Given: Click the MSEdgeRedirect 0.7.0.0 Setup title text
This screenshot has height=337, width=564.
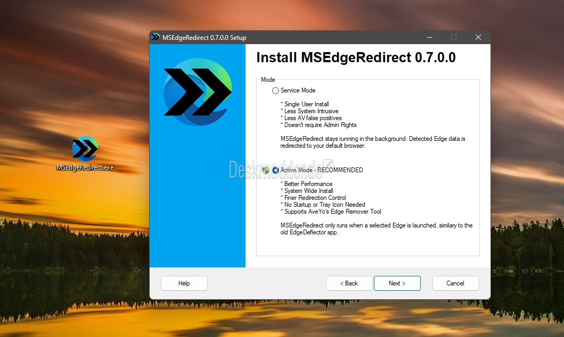Looking at the screenshot, I should coord(205,38).
